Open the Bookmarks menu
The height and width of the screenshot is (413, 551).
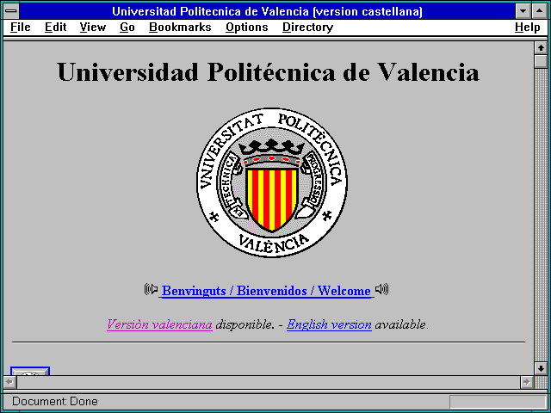click(180, 27)
